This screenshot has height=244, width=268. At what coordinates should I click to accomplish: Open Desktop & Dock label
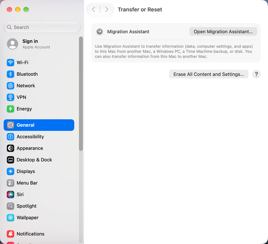(34, 160)
